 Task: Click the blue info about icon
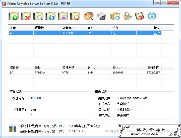pyautogui.click(x=152, y=16)
